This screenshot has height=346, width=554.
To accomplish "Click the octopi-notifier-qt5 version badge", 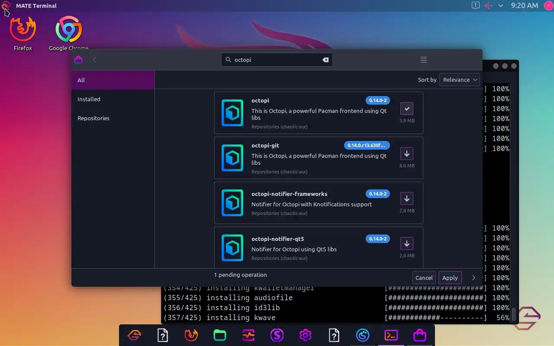I will pyautogui.click(x=378, y=239).
